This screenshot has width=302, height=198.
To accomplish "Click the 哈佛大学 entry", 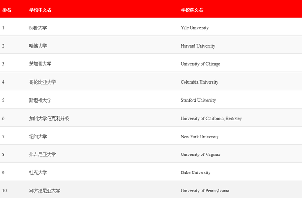I will [38, 46].
